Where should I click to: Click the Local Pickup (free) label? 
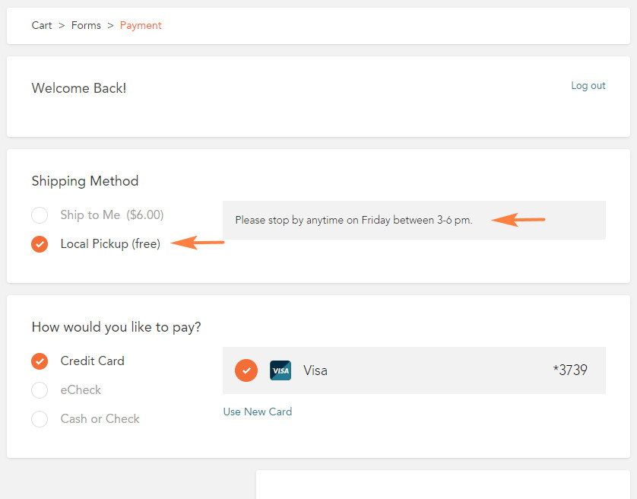pos(110,243)
